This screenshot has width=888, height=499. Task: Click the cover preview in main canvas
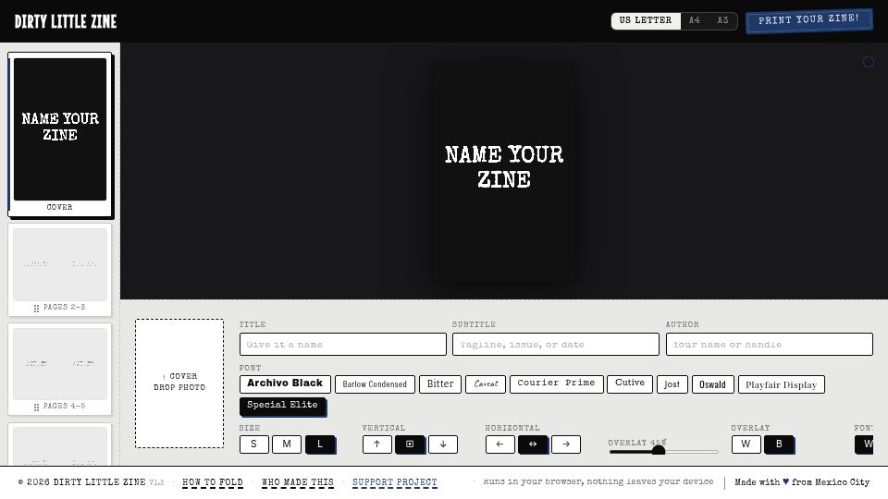[504, 170]
